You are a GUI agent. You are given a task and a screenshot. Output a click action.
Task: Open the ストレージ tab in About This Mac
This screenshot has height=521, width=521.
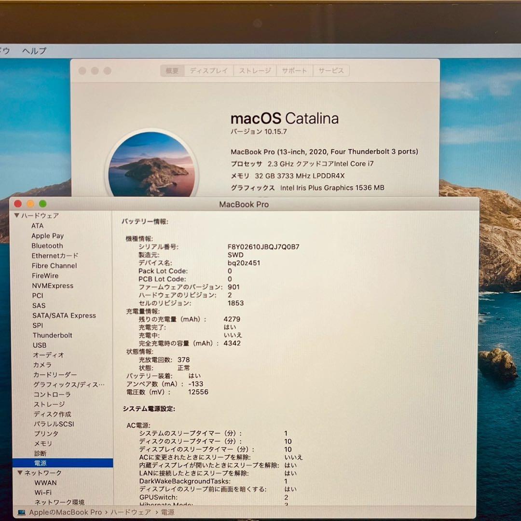(x=254, y=70)
